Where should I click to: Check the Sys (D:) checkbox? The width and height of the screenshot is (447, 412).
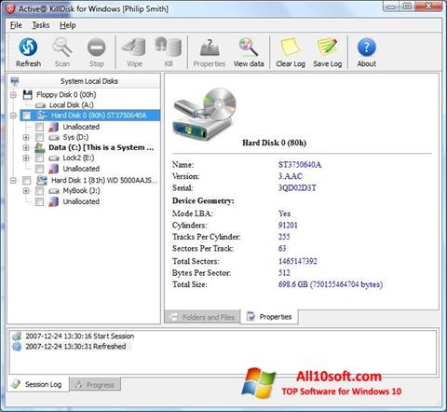pyautogui.click(x=39, y=137)
